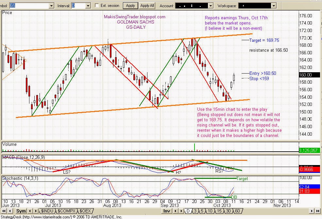Click the GOLDMAN SACHS chart title
322x219 pixels.
[x=136, y=22]
